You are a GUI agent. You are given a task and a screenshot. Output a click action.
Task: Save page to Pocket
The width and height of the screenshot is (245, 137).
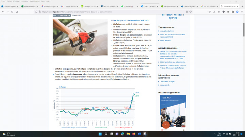210,12
